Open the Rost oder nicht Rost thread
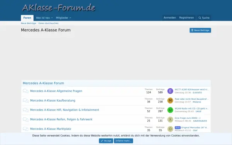Image resolution: width=232 pixels, height=145 pixels. tap(192, 99)
